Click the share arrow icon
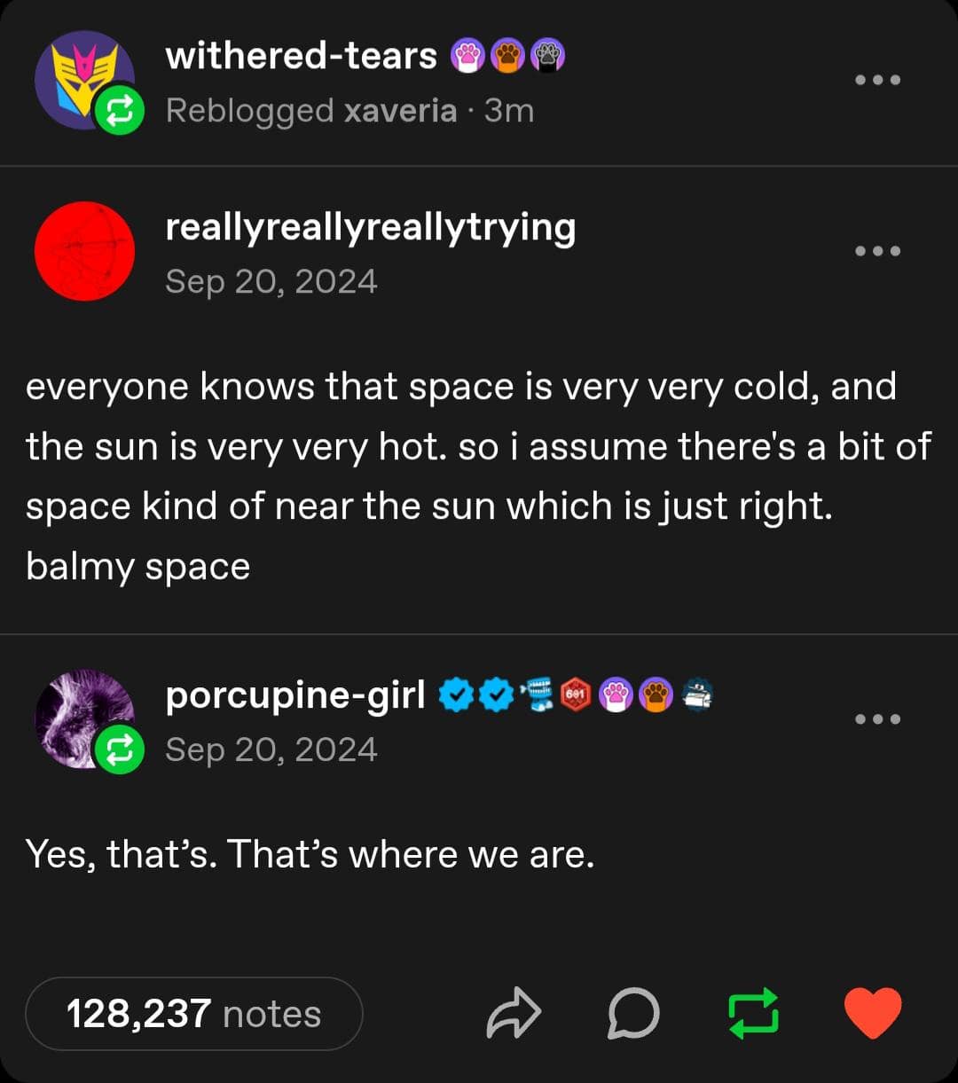Viewport: 958px width, 1083px height. [514, 1014]
